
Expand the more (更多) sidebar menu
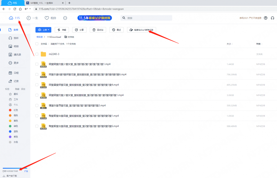click(14, 63)
